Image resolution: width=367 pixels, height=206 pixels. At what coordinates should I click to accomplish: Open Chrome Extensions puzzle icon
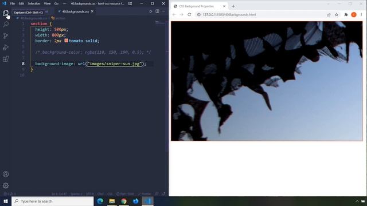346,14
